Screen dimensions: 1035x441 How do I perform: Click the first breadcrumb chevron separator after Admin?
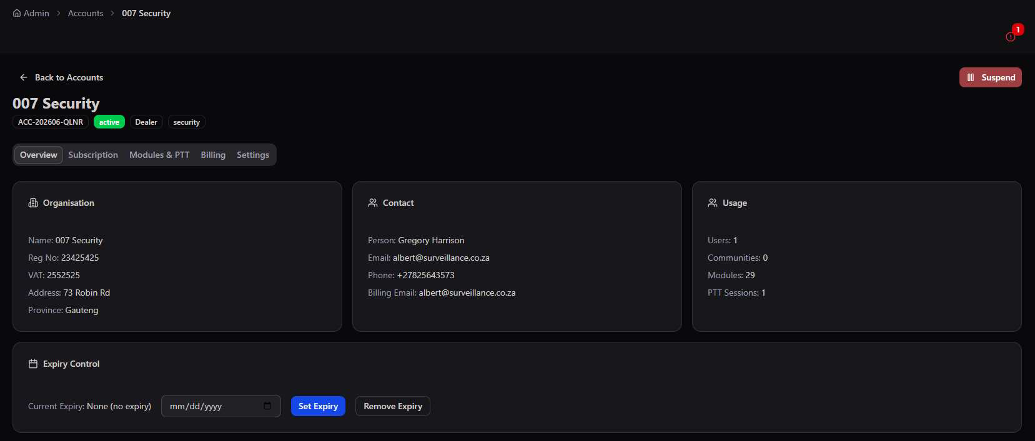coord(59,13)
